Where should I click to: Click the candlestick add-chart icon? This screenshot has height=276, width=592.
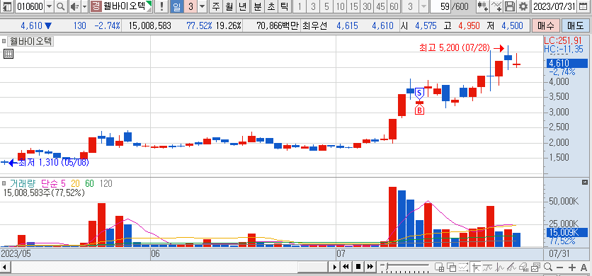coord(482,6)
